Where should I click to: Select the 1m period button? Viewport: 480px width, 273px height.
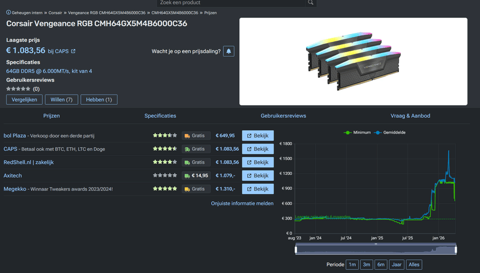tap(352, 265)
